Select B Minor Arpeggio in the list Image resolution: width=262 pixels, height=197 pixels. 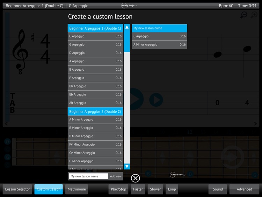[x=95, y=136]
